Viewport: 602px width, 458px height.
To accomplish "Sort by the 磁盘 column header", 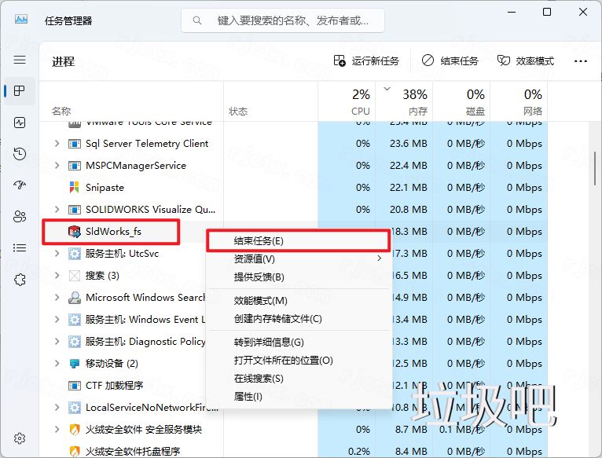I will point(461,102).
